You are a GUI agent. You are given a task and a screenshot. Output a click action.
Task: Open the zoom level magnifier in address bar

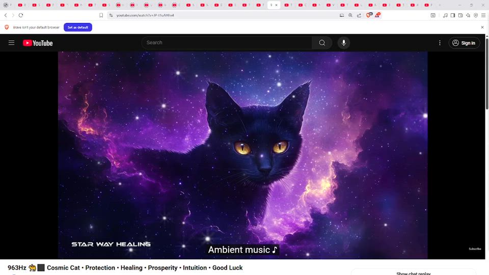(x=350, y=15)
